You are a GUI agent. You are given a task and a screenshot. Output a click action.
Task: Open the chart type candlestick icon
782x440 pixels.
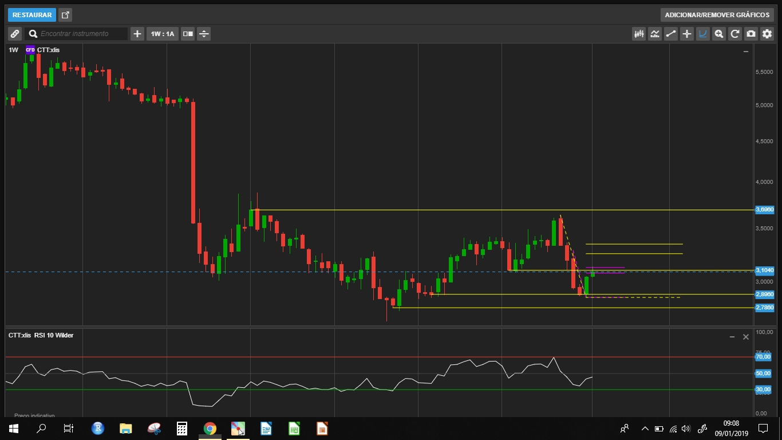[x=639, y=34]
